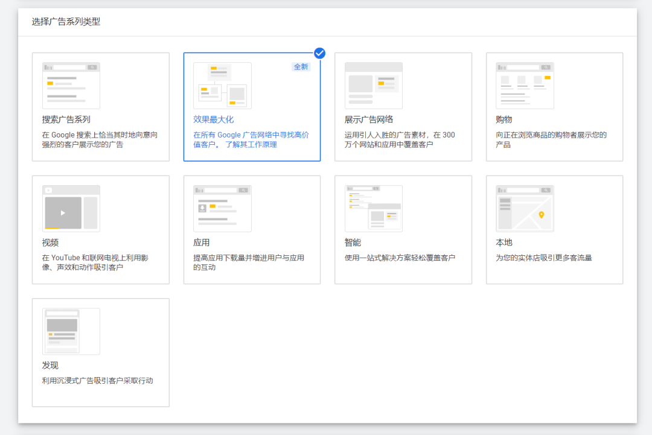Click the 视频 player illustration icon
652x435 pixels.
click(x=71, y=209)
